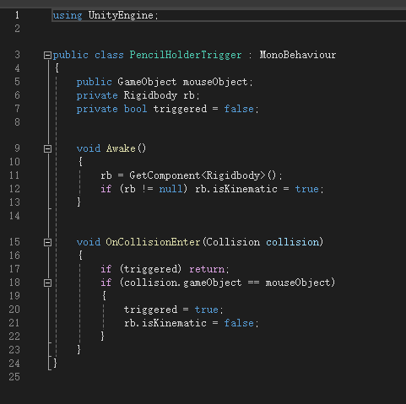Click mouseObject in the if condition
Screen dimensions: 406x404
(298, 283)
